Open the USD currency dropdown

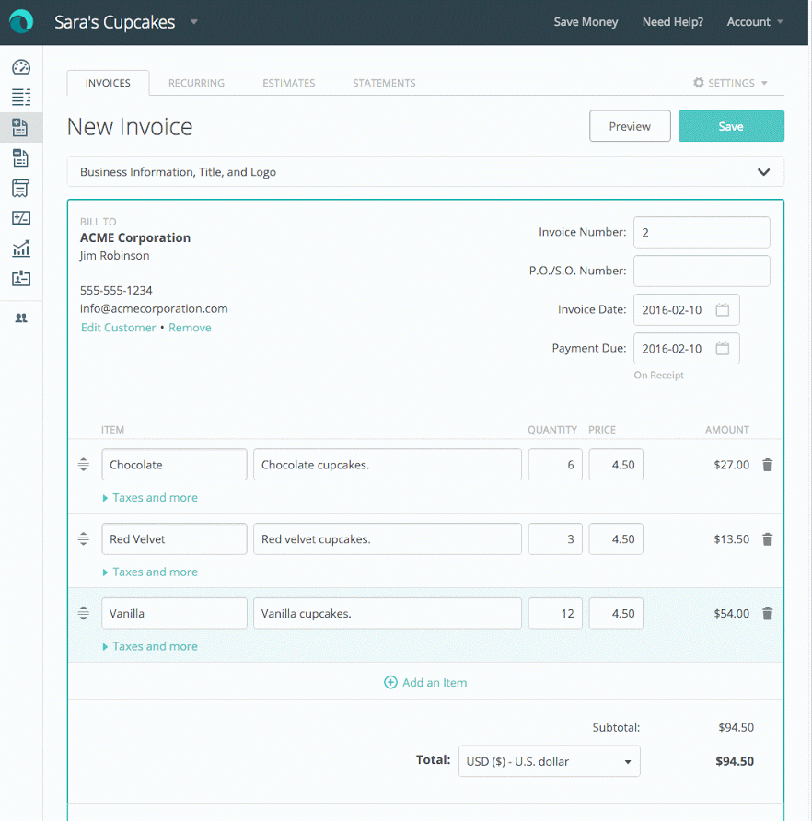click(x=549, y=761)
